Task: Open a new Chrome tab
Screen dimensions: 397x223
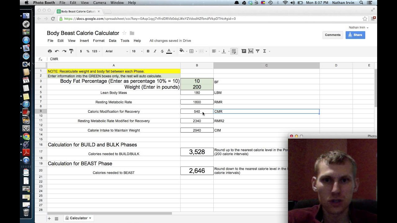Action: click(107, 11)
